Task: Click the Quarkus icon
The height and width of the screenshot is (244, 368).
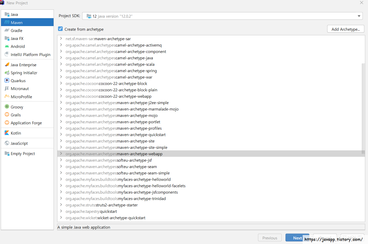Action: click(7, 81)
